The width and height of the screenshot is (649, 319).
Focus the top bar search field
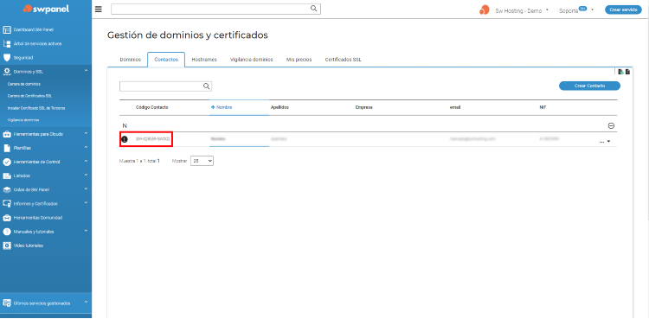pyautogui.click(x=215, y=10)
